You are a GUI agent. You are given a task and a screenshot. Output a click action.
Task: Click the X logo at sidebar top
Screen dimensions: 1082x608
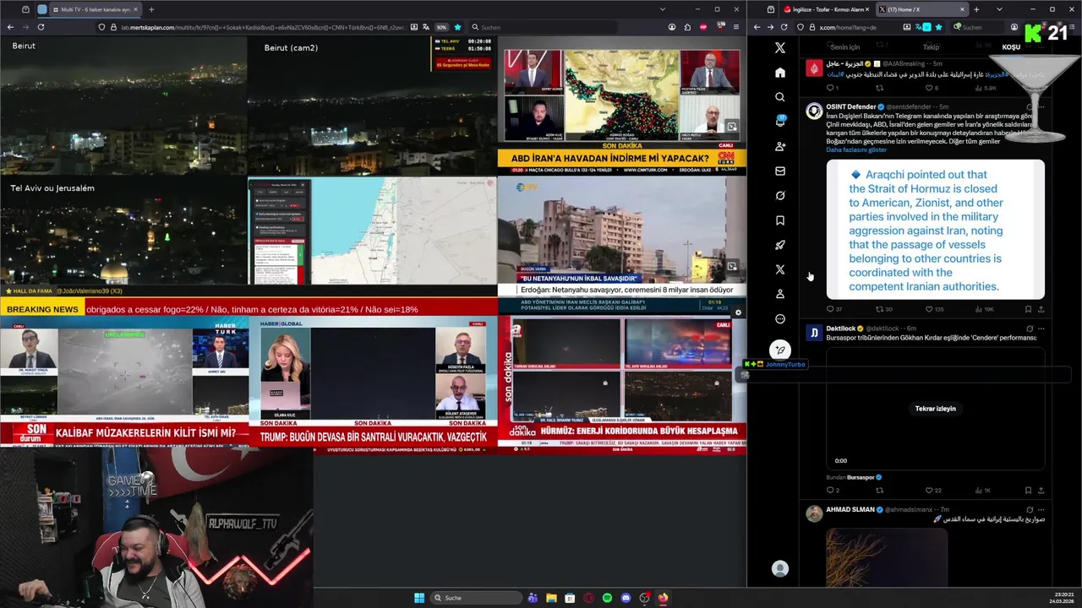point(780,48)
